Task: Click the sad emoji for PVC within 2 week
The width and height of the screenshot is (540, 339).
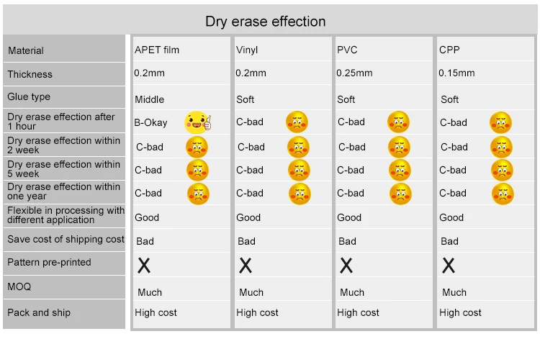Action: click(x=398, y=147)
